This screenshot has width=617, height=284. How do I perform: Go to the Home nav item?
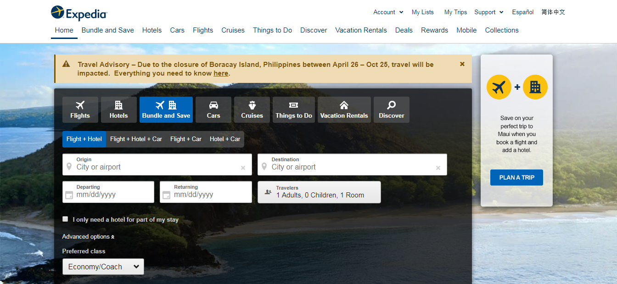(x=64, y=30)
